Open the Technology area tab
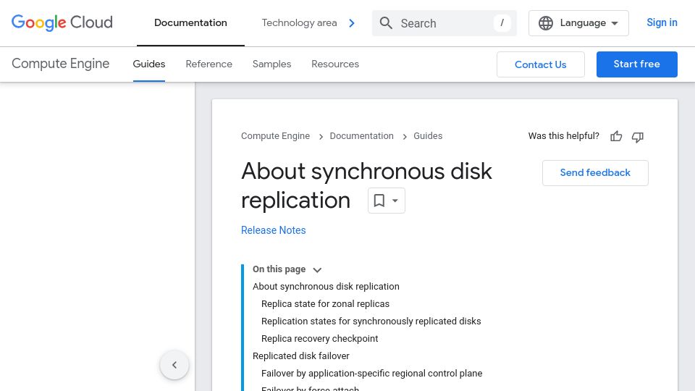The width and height of the screenshot is (695, 391). [299, 23]
